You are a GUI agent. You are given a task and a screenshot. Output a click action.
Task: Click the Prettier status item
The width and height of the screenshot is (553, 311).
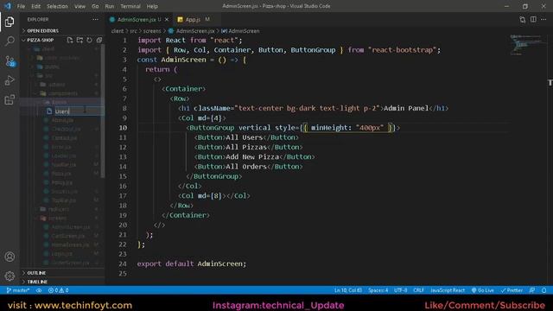pyautogui.click(x=512, y=290)
